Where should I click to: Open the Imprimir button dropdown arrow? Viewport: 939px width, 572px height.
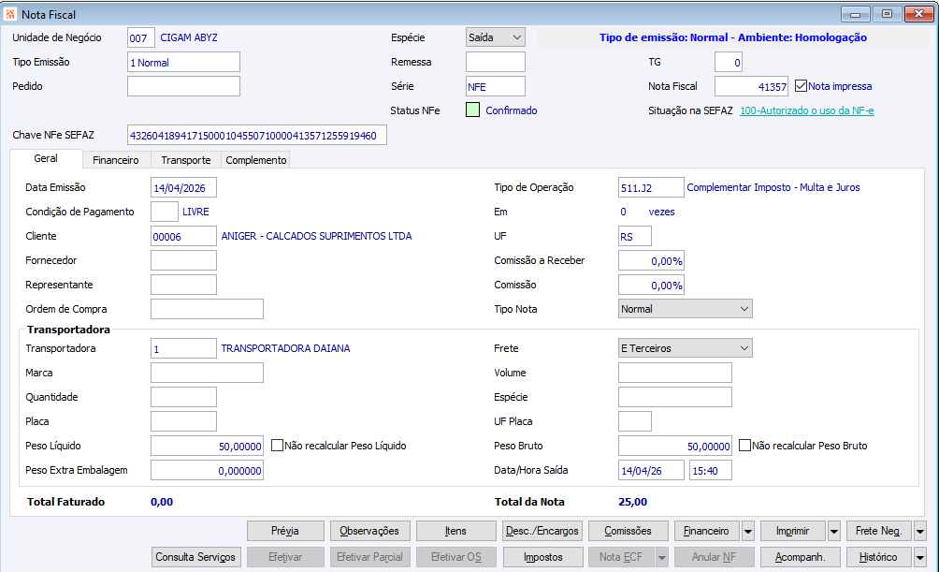pyautogui.click(x=834, y=531)
